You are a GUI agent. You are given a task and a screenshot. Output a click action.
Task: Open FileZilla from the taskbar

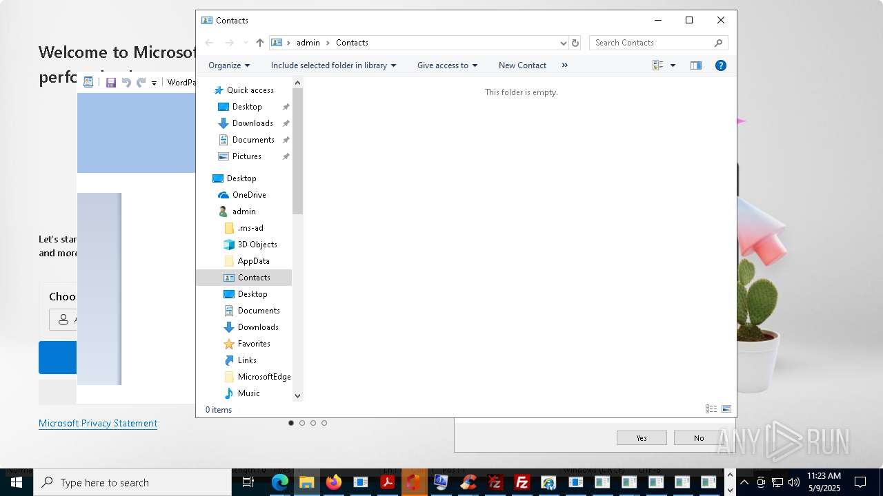(x=522, y=482)
